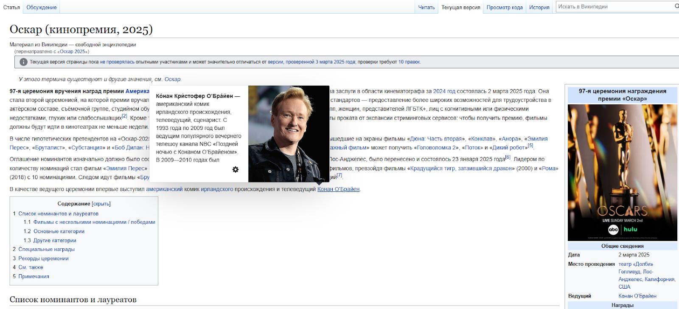Go to Основные категории in contents
The width and height of the screenshot is (679, 309).
point(59,231)
